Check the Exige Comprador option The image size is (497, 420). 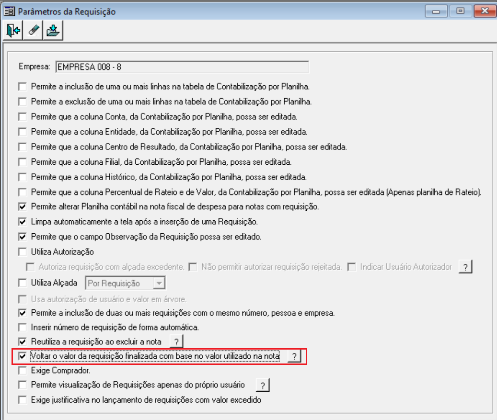(x=23, y=371)
